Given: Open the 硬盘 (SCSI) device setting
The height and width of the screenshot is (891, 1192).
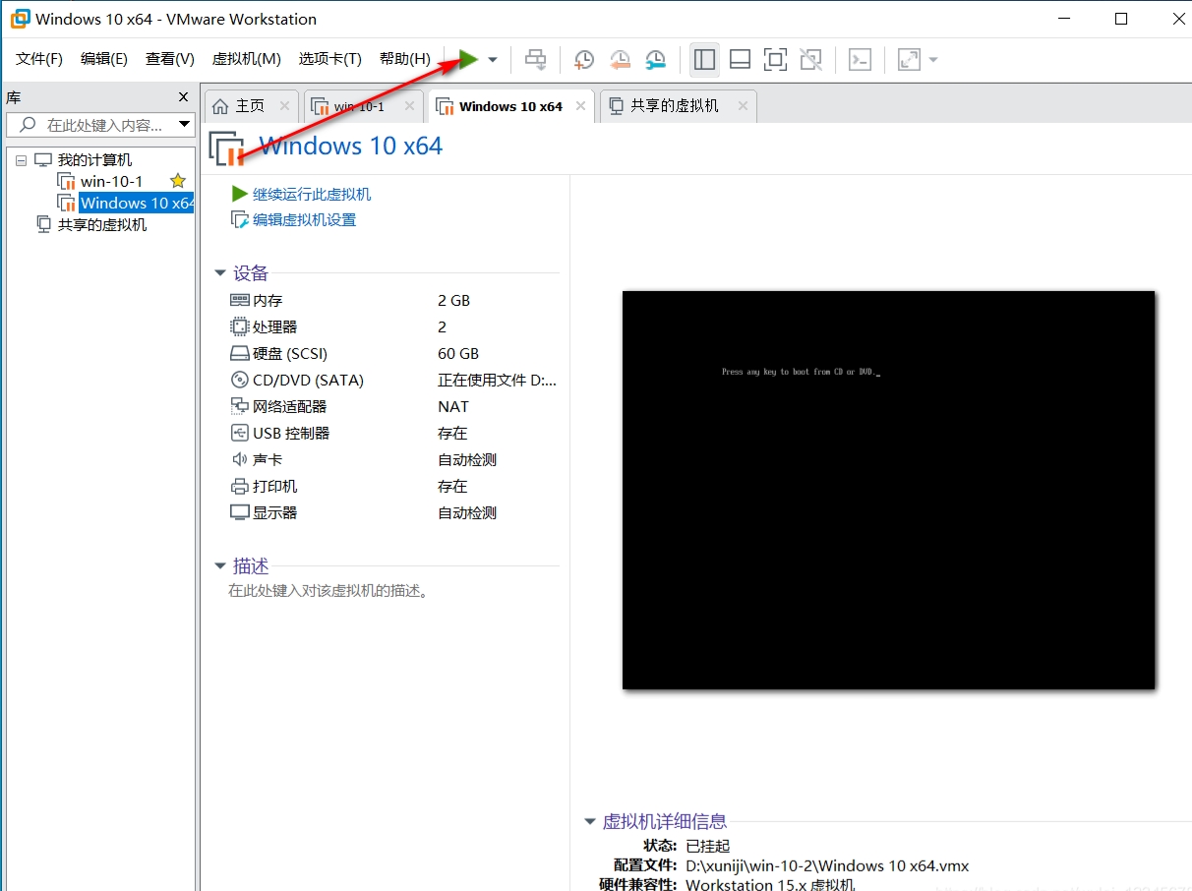Looking at the screenshot, I should (290, 353).
